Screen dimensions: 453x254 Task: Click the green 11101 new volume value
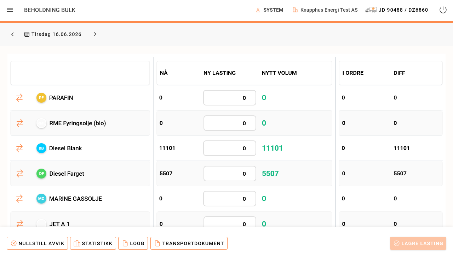coord(273,148)
